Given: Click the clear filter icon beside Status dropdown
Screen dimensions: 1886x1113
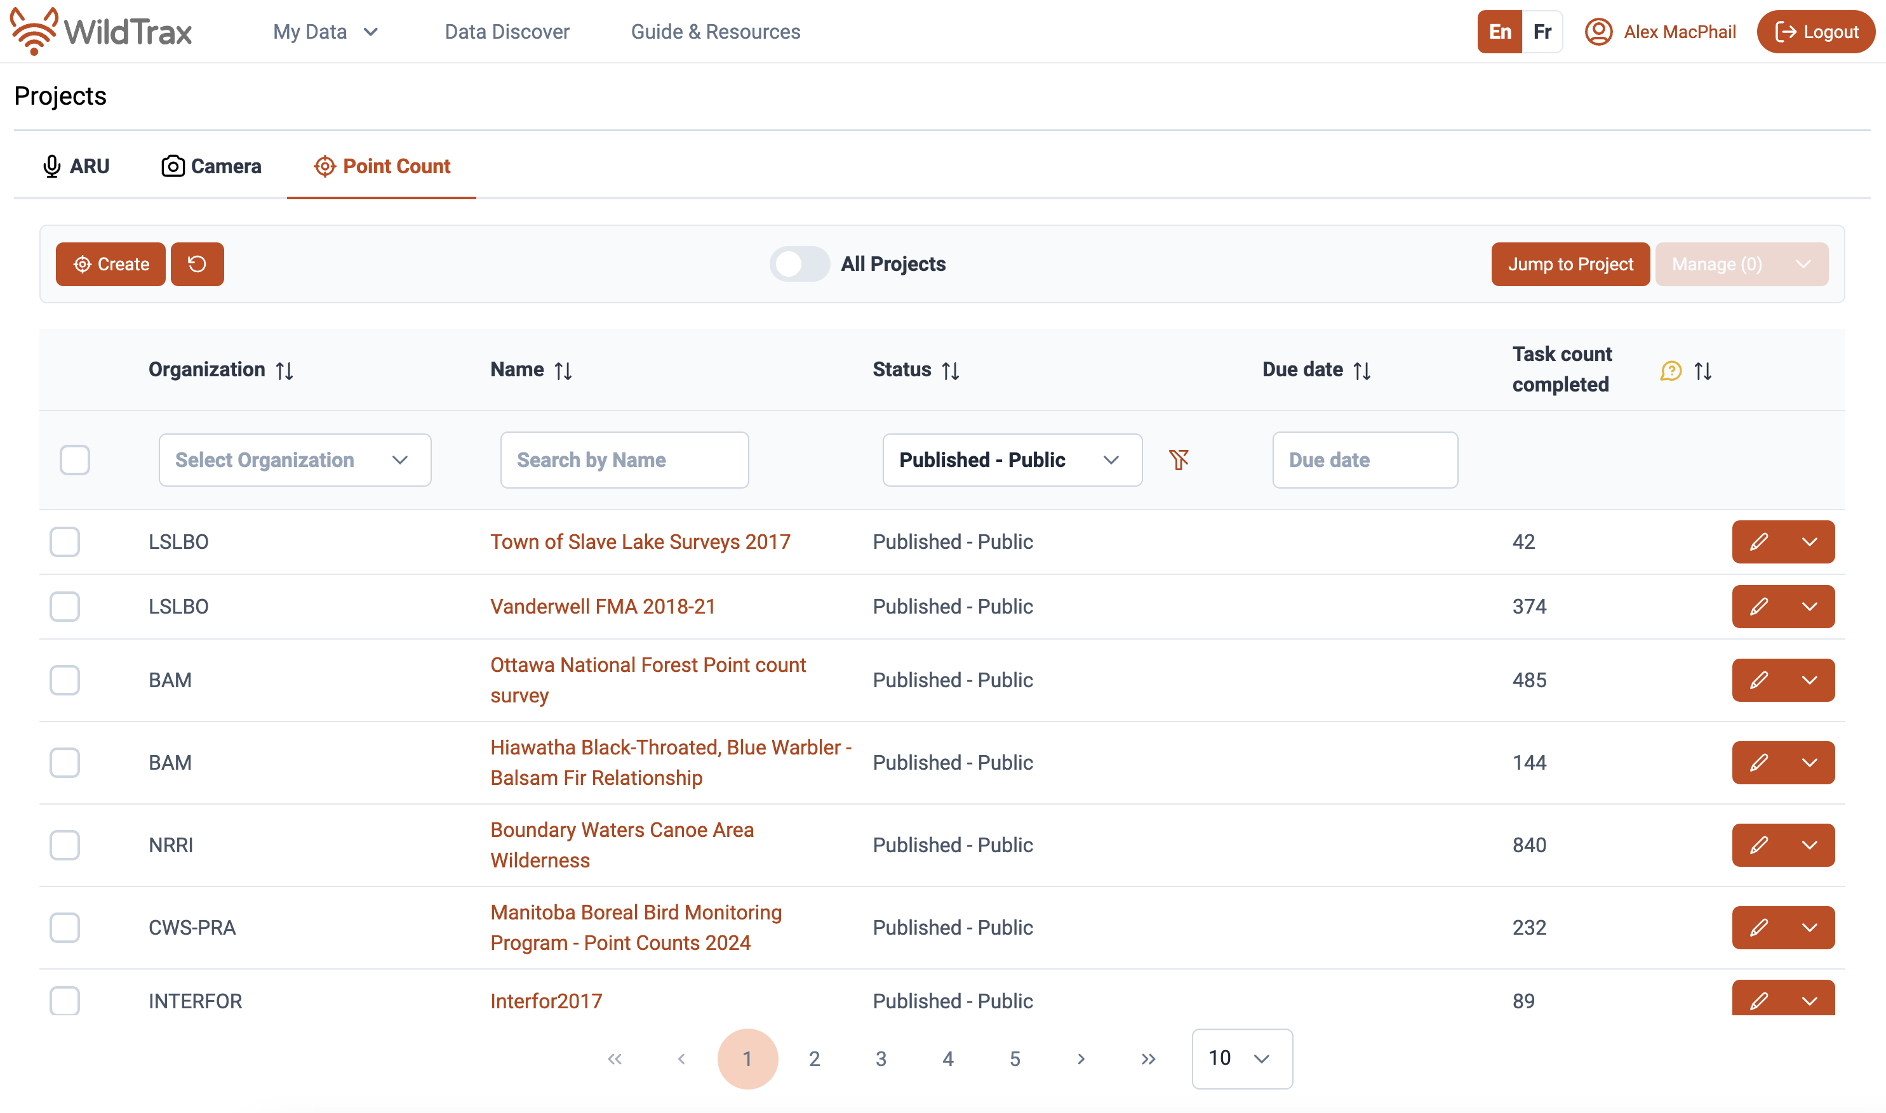Looking at the screenshot, I should pos(1179,459).
